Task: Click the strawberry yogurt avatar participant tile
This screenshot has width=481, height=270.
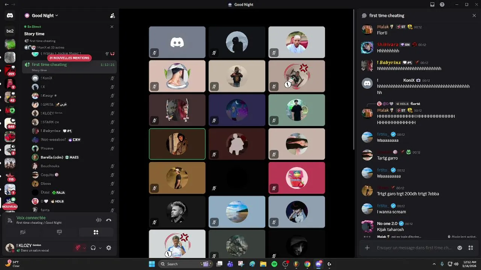Action: coord(296,178)
